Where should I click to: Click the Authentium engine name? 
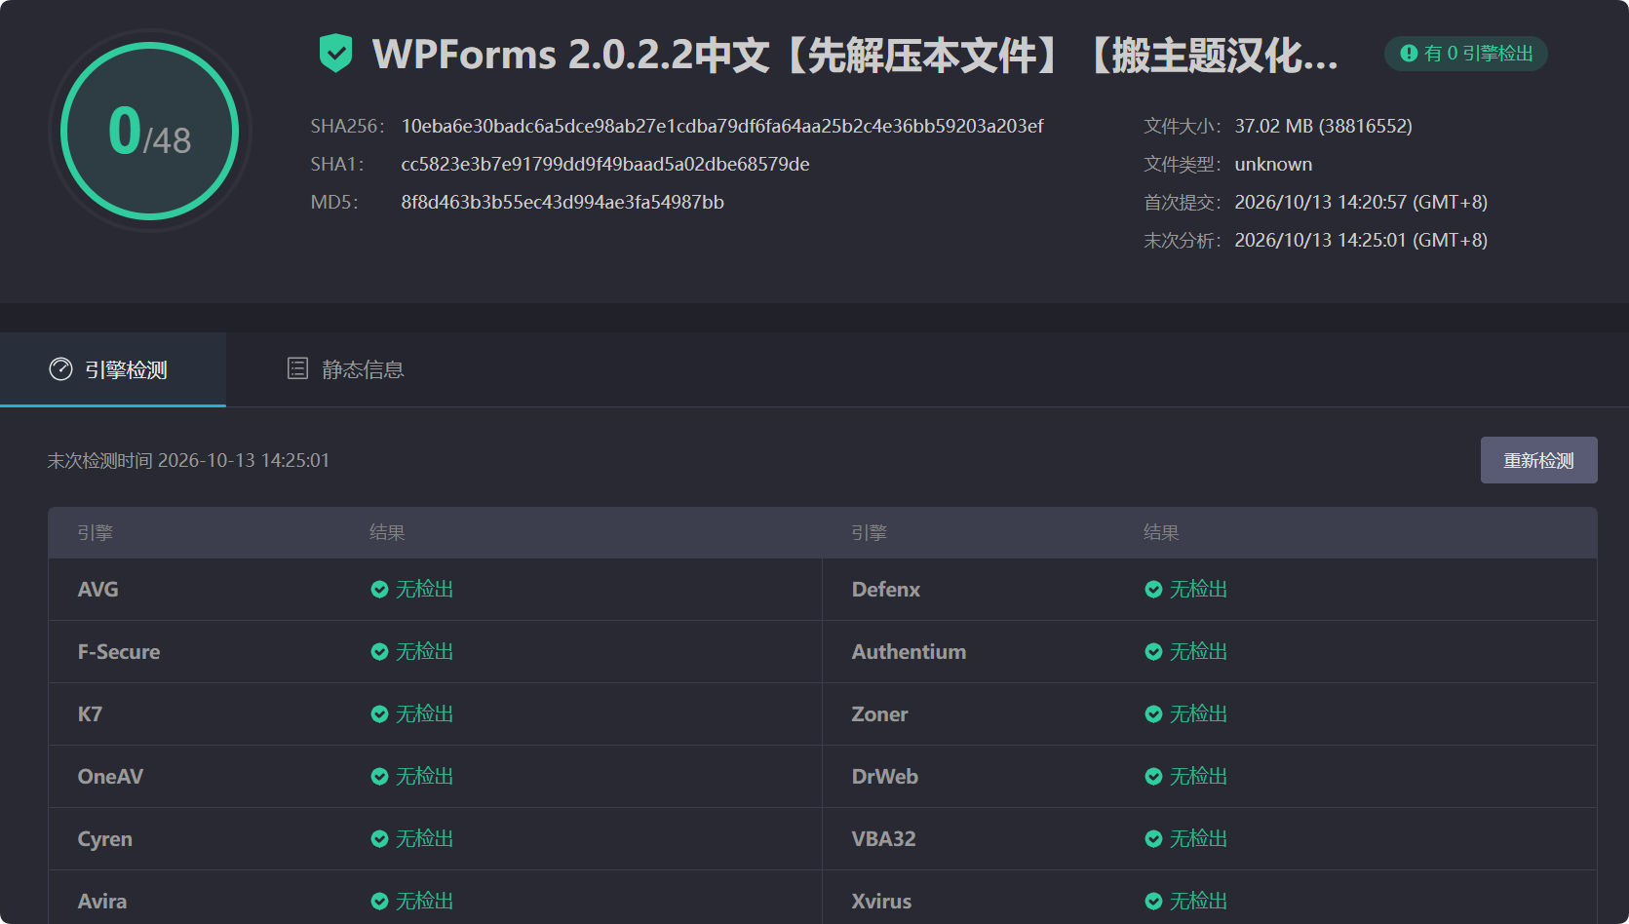pyautogui.click(x=909, y=652)
